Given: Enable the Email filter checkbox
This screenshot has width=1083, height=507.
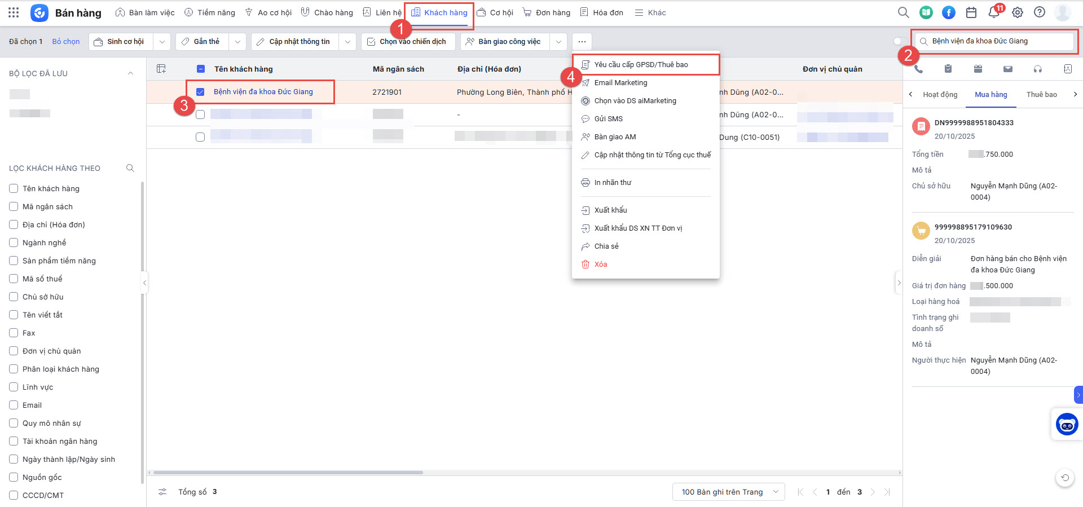Looking at the screenshot, I should coord(14,405).
